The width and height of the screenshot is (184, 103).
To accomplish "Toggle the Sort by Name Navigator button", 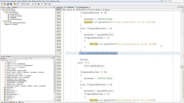I will pyautogui.click(x=20, y=102).
